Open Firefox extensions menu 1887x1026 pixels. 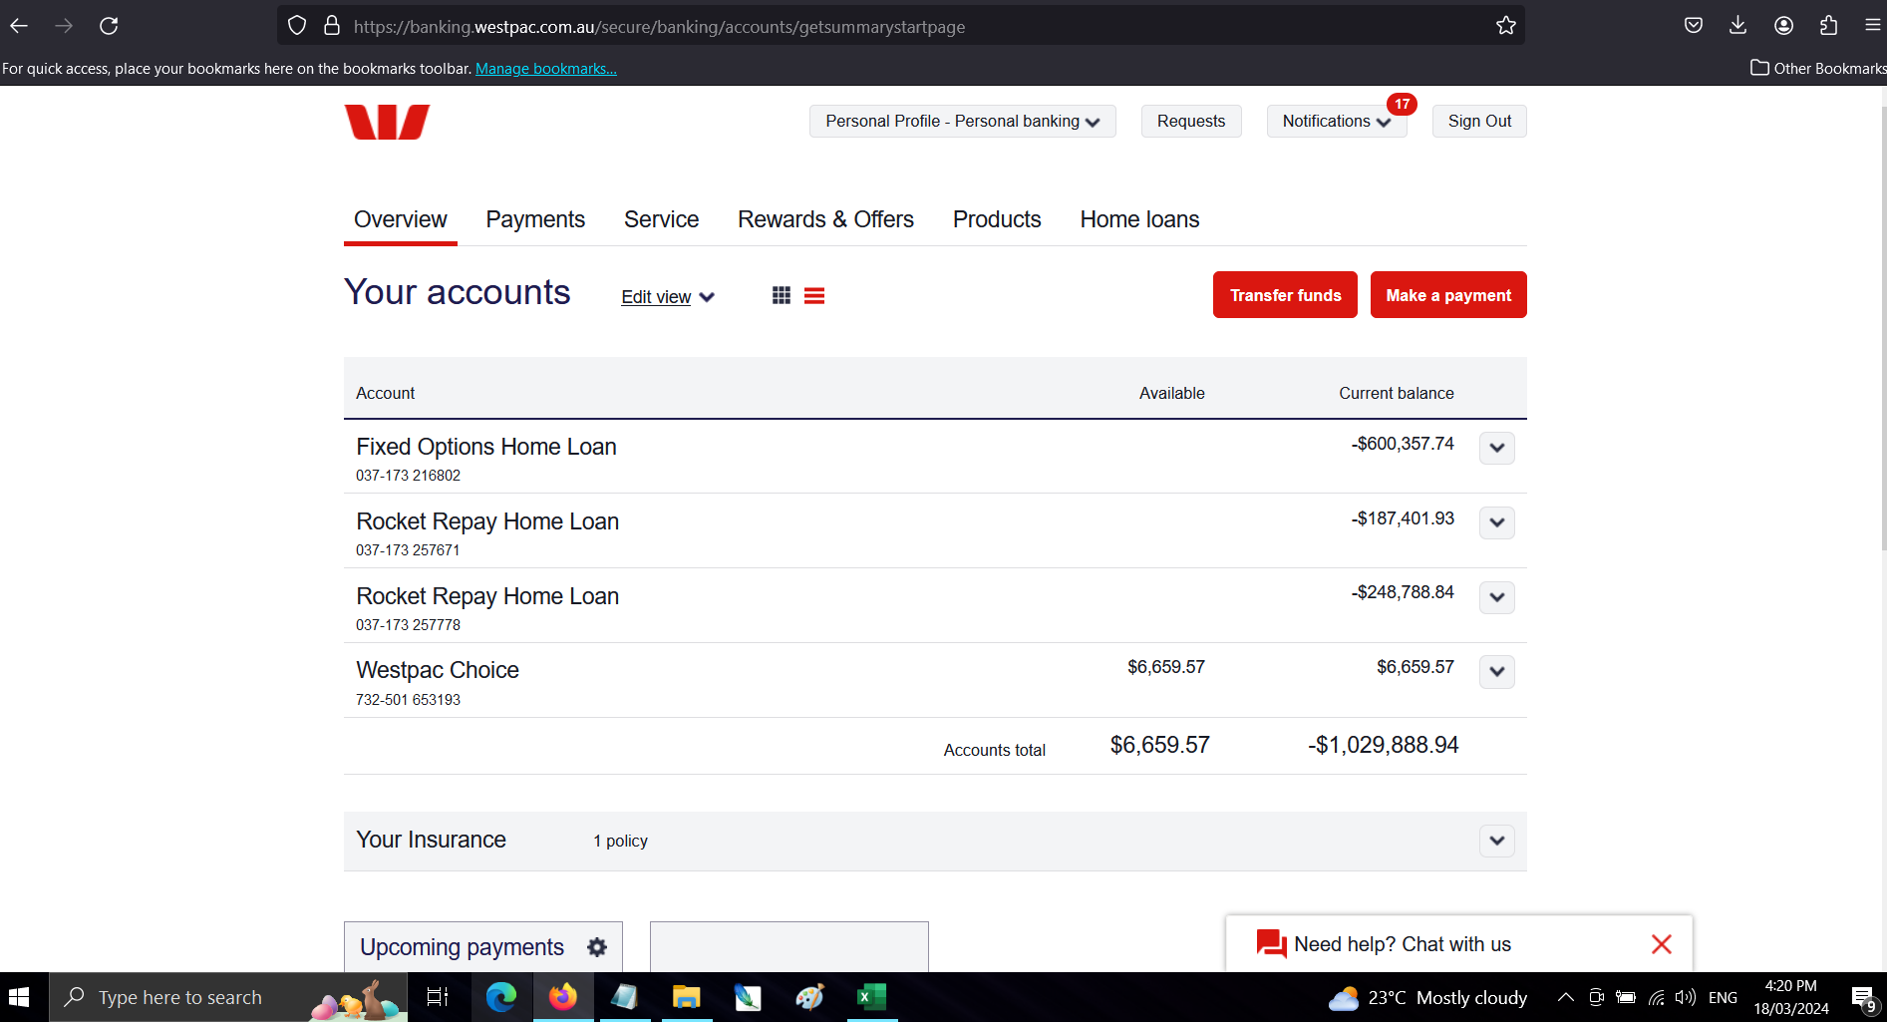(1828, 26)
